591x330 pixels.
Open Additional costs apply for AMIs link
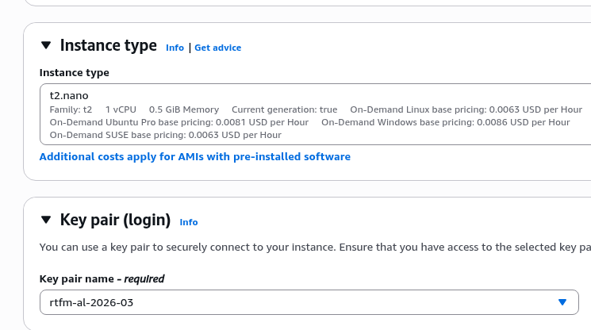point(194,157)
